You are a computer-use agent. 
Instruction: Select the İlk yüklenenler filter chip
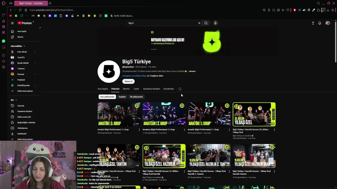click(x=136, y=97)
